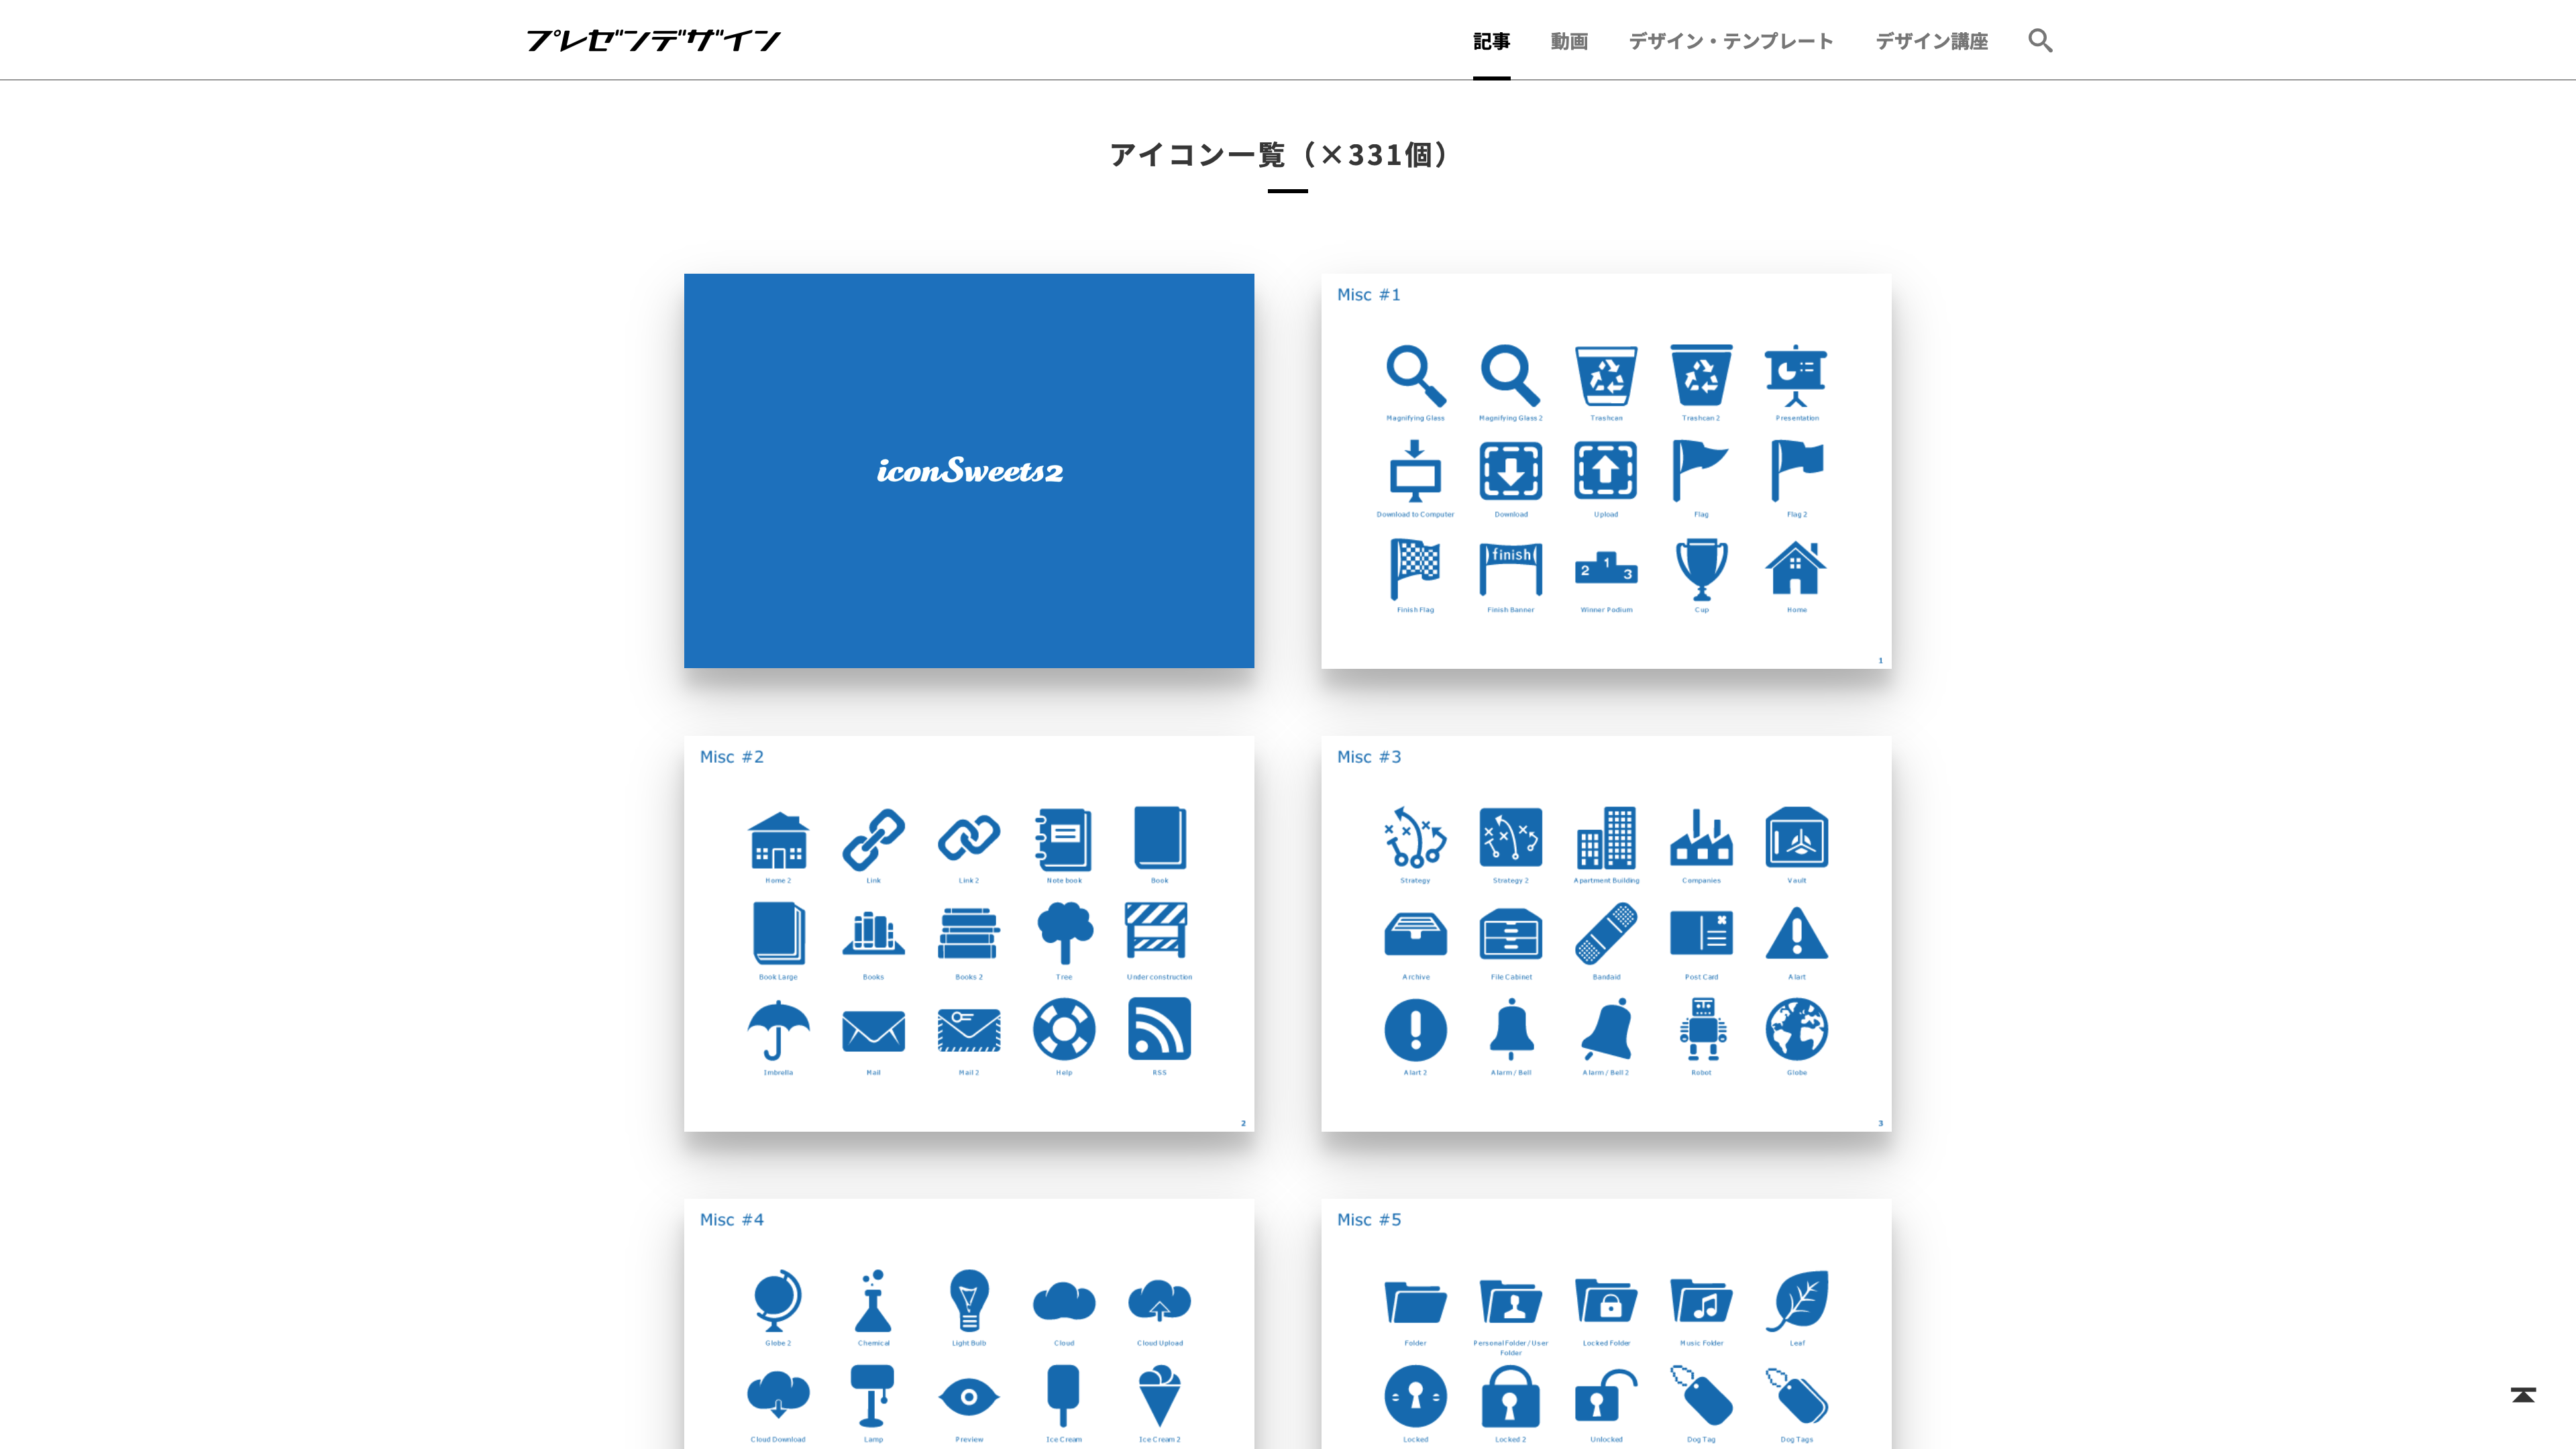Click the Cloud Upload icon

[x=1159, y=1300]
